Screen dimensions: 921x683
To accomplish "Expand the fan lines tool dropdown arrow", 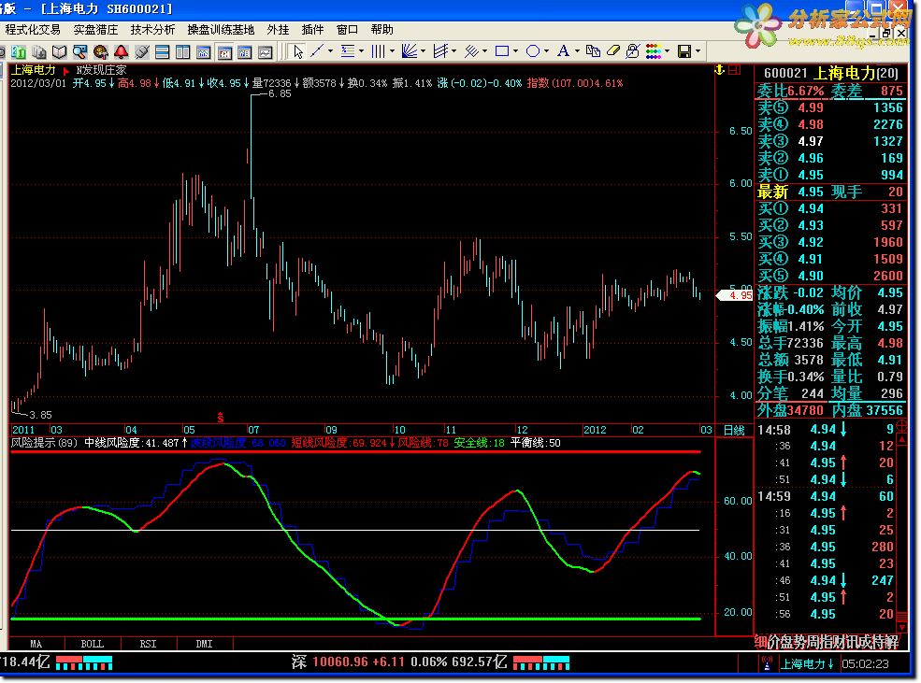I will click(x=423, y=51).
